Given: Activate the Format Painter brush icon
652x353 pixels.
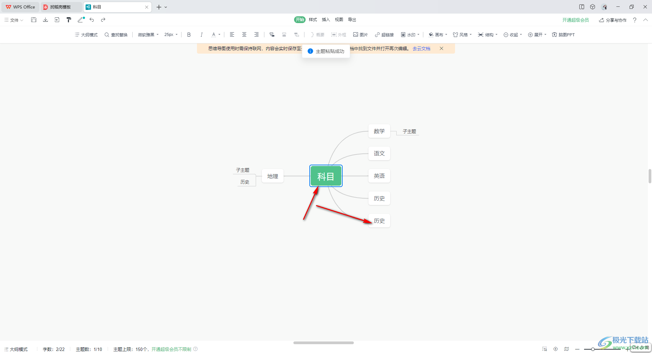Looking at the screenshot, I should point(69,20).
